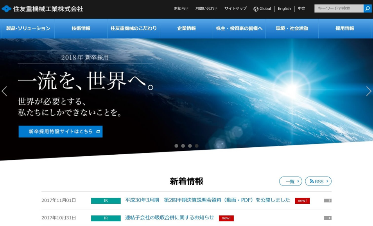The height and width of the screenshot is (226, 373).
Task: Open the サイトマップ link
Action: click(x=235, y=9)
